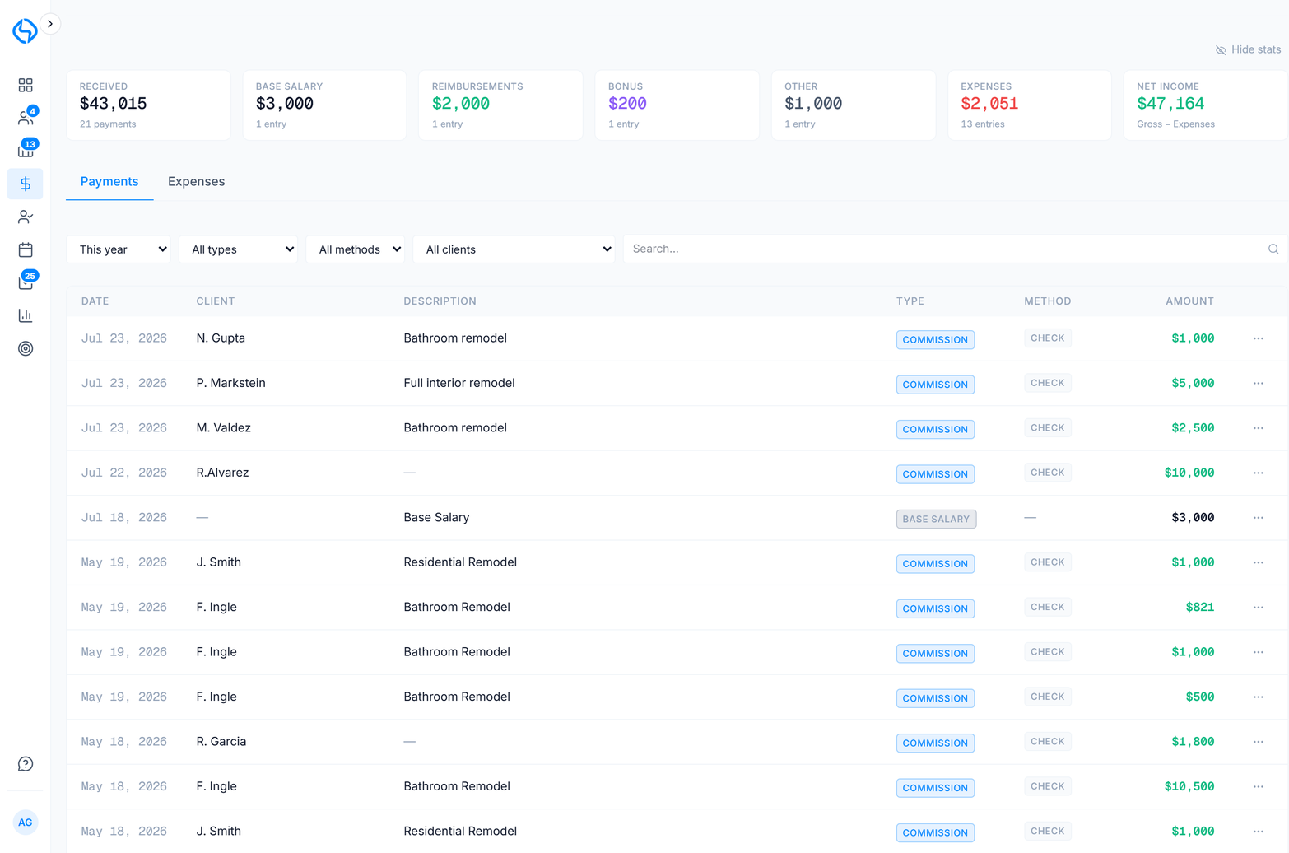Screen dimensions: 1289x853
Task: Open the calendar icon in sidebar
Action: click(26, 249)
